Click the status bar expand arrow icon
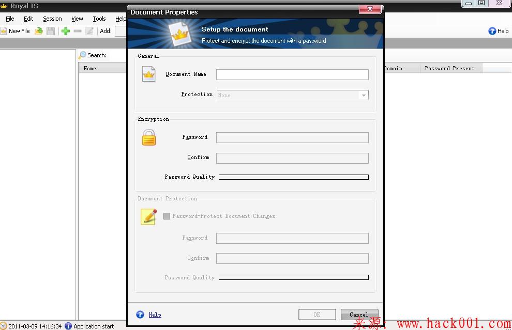This screenshot has height=330, width=512. point(3,326)
